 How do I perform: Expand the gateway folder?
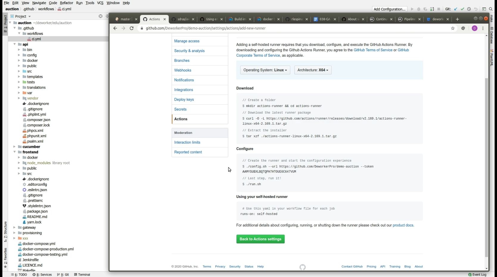15,228
